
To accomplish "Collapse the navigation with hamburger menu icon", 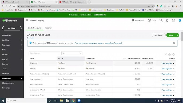I will click(x=27, y=20).
